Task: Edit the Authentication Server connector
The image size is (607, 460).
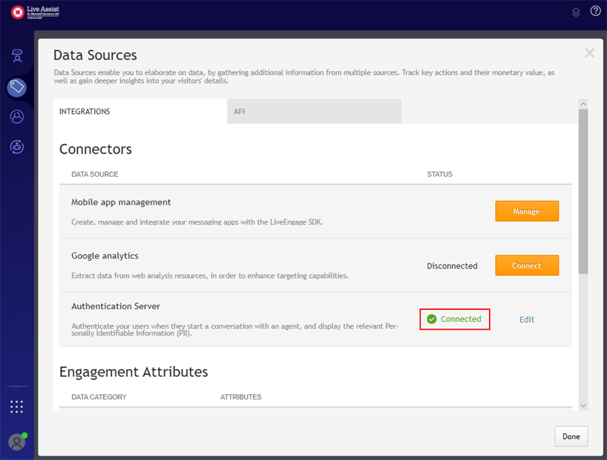Action: point(526,319)
